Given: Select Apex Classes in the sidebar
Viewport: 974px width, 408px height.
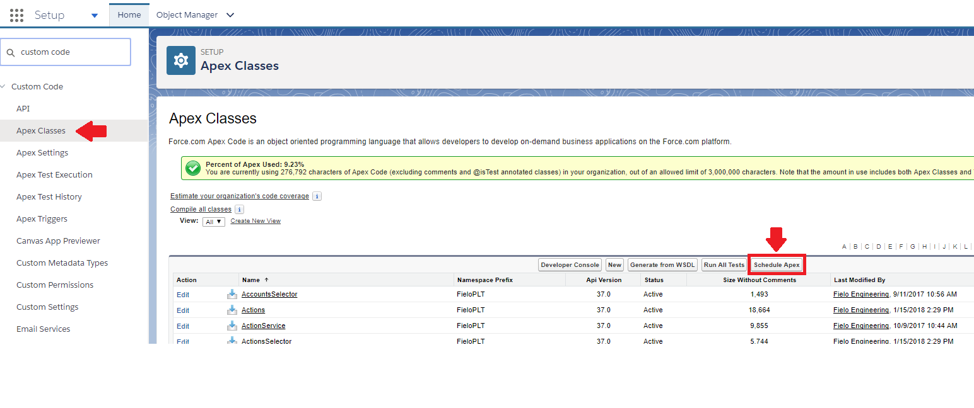Looking at the screenshot, I should coord(41,130).
